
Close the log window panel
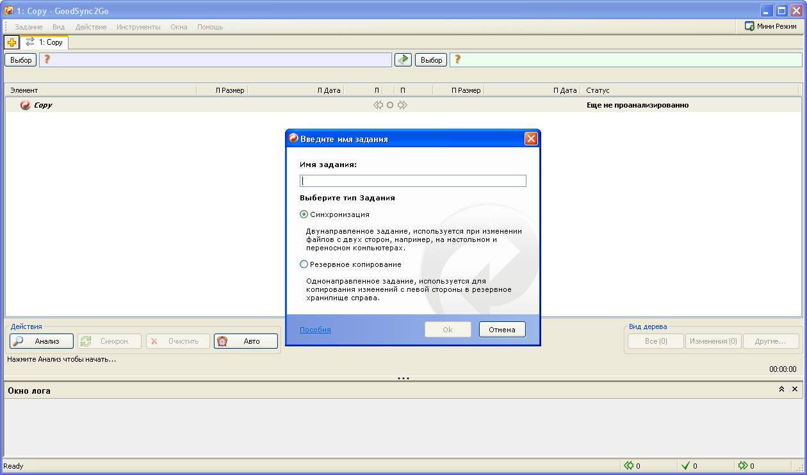795,389
